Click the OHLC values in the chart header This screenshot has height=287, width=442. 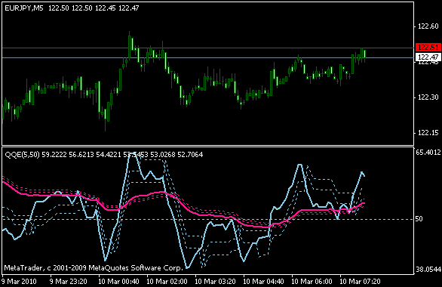(x=94, y=8)
